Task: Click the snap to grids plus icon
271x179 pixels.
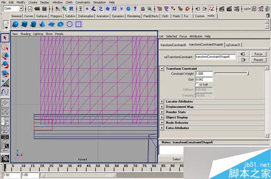Action: [x=87, y=8]
